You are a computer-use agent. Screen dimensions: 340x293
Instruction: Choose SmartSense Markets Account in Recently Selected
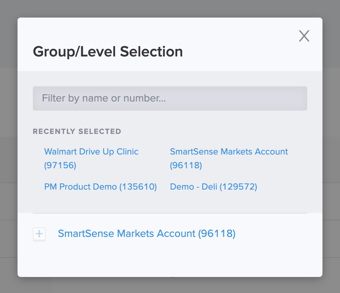click(229, 158)
